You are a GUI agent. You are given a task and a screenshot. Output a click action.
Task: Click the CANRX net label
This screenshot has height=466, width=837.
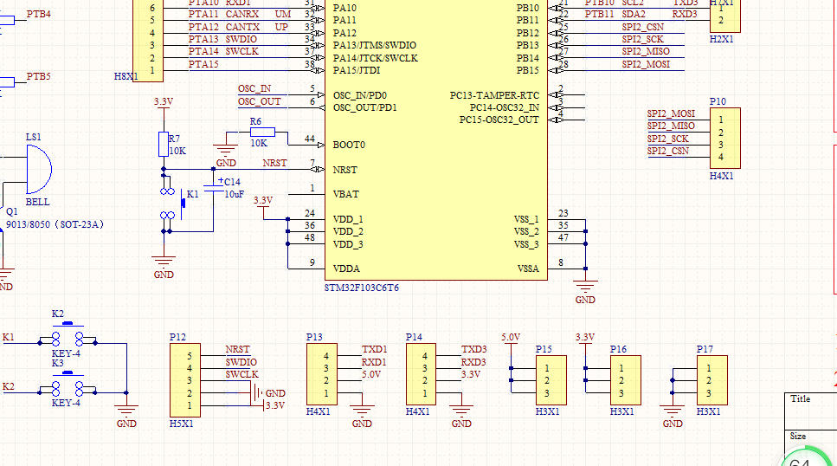tap(242, 15)
